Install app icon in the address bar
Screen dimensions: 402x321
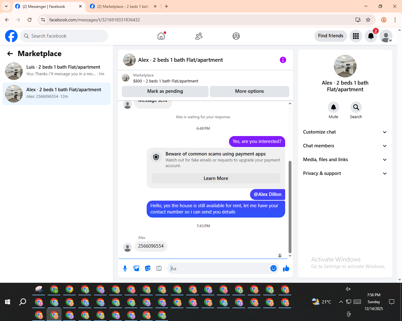[358, 20]
